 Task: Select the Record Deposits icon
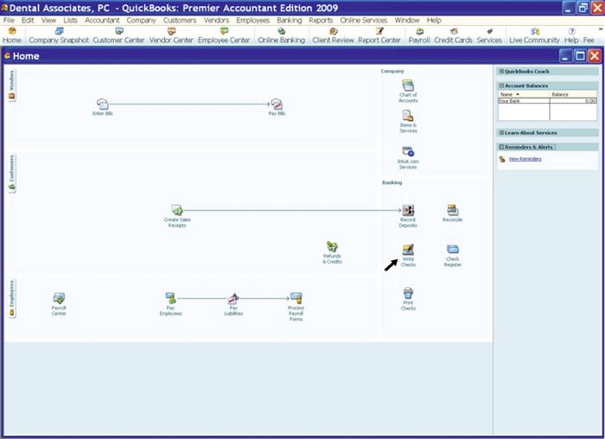tap(408, 211)
